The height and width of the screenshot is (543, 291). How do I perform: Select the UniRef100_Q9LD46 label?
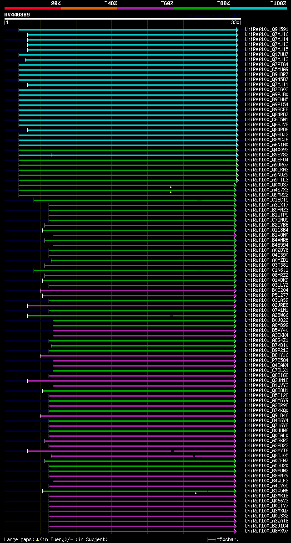[x=266, y=416]
